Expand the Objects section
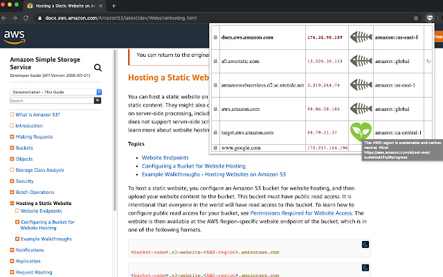The width and height of the screenshot is (443, 277). tap(12, 159)
